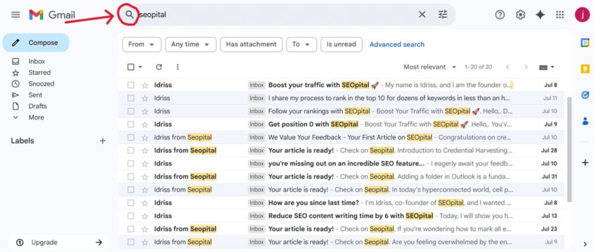Select the 'Boost your traffic with SEOpital' email checkbox
The height and width of the screenshot is (252, 594).
coord(131,85)
